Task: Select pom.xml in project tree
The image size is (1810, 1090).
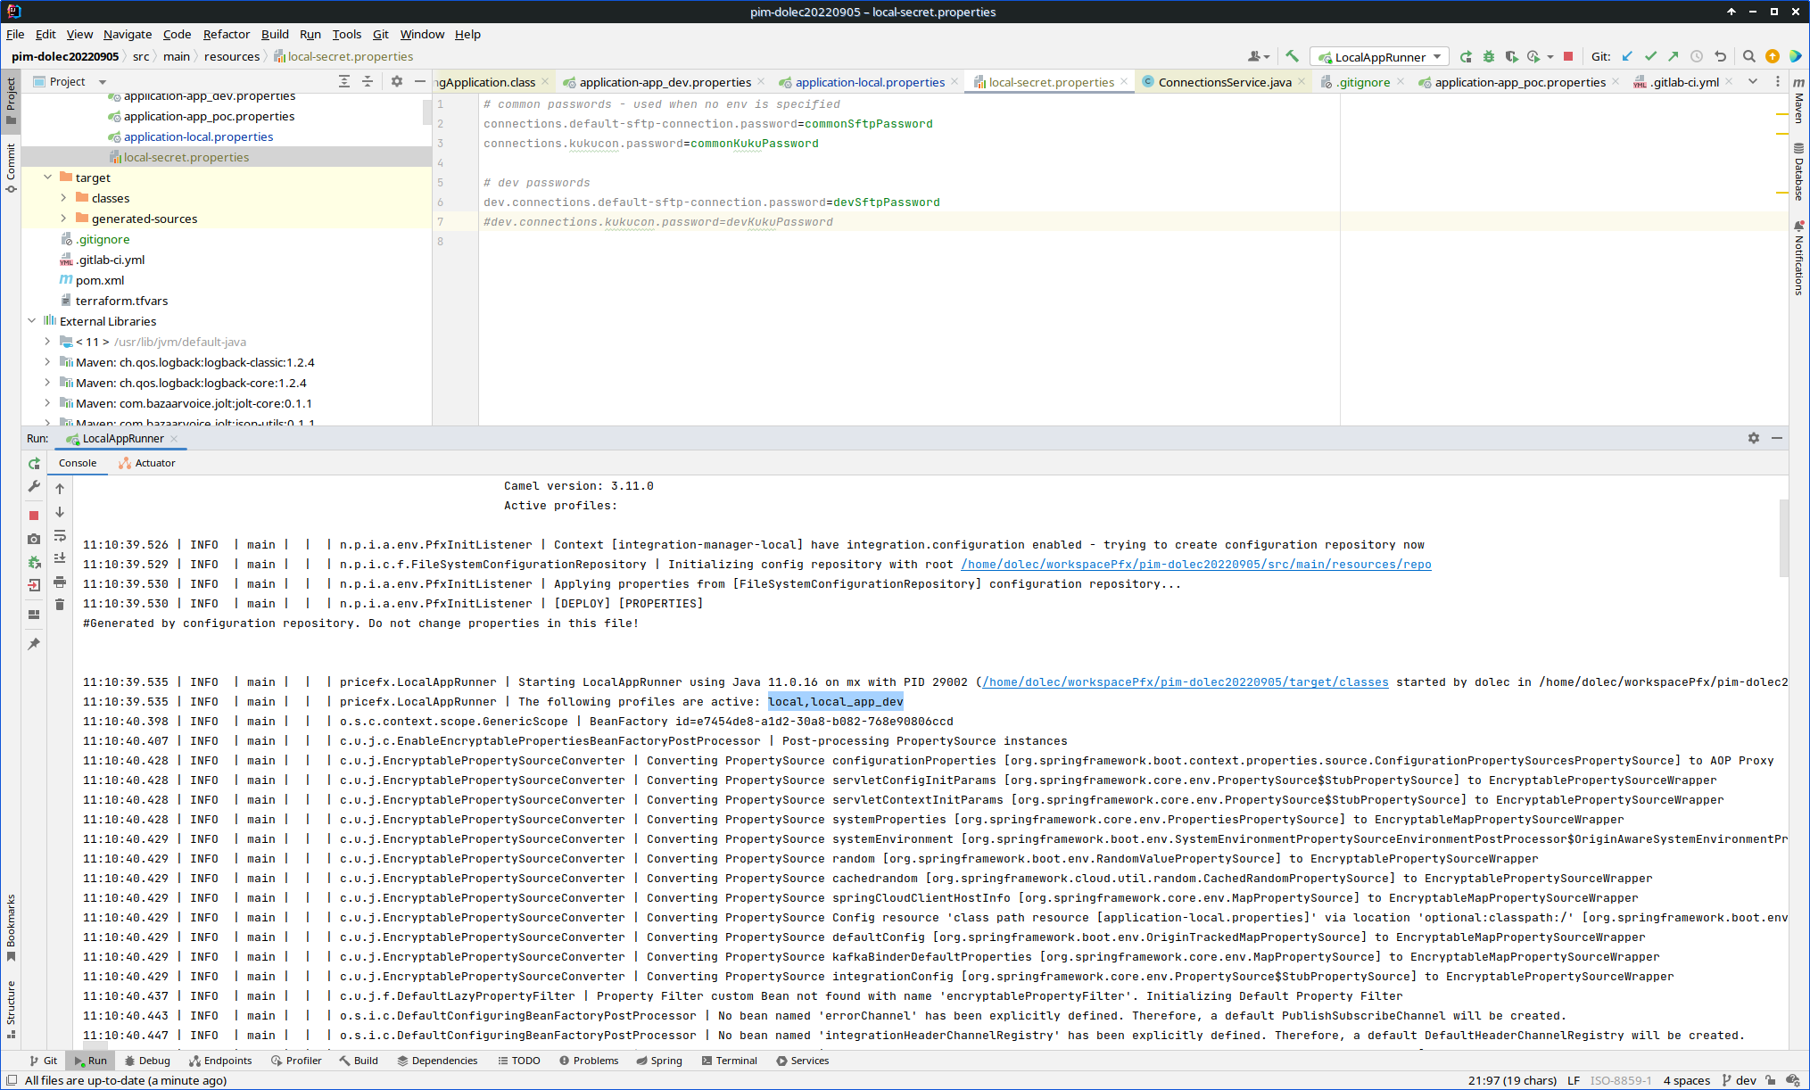Action: coord(100,280)
